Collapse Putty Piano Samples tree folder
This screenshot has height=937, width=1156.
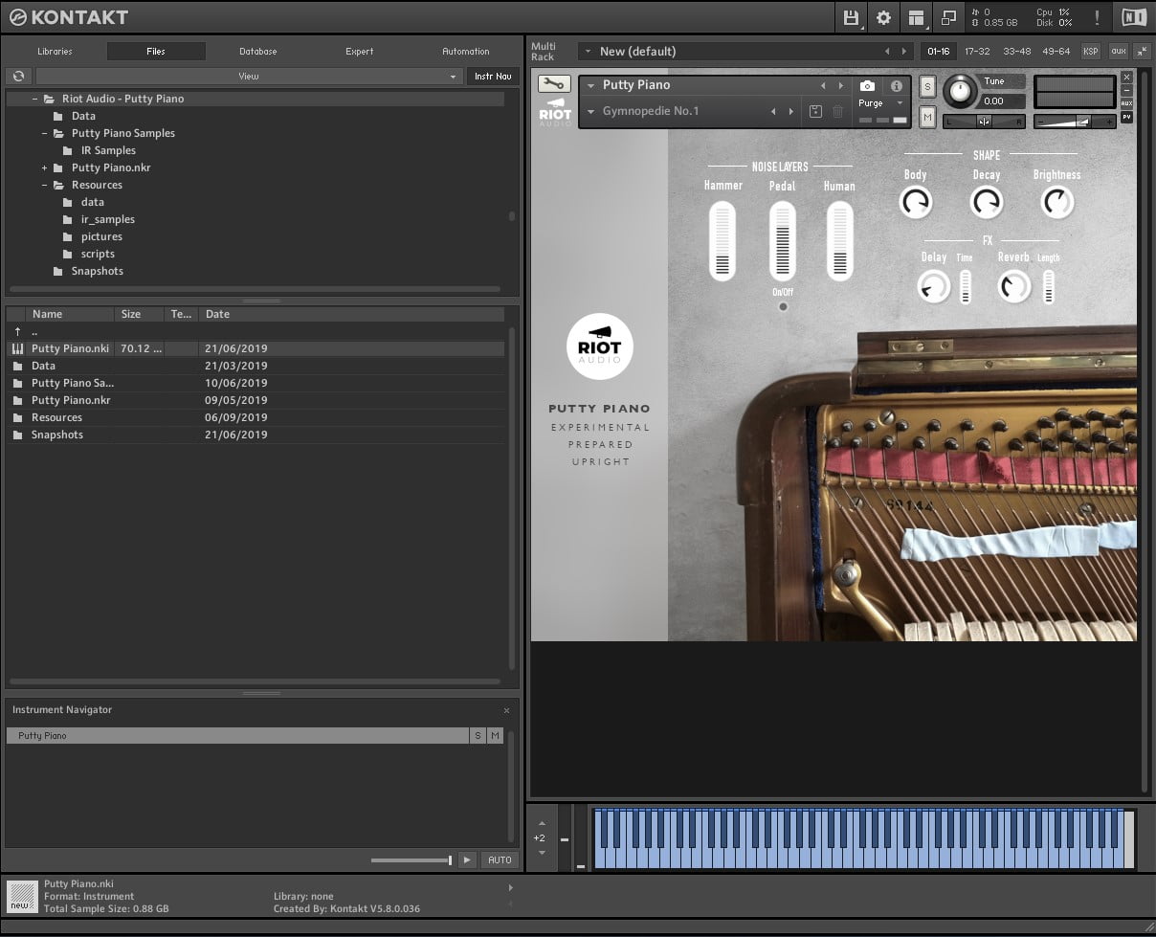click(44, 133)
